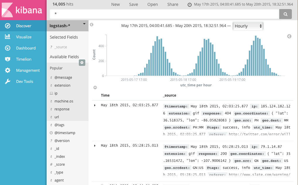This screenshot has width=298, height=185.
Task: Open Discover from the sidebar
Action: click(23, 26)
